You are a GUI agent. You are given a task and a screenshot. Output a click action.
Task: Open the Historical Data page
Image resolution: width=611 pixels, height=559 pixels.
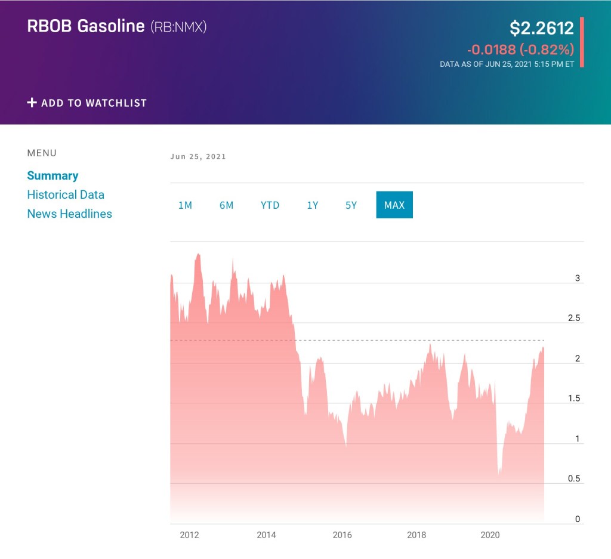(66, 194)
